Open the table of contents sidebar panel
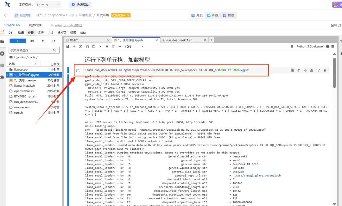The image size is (342, 206). 2,66
